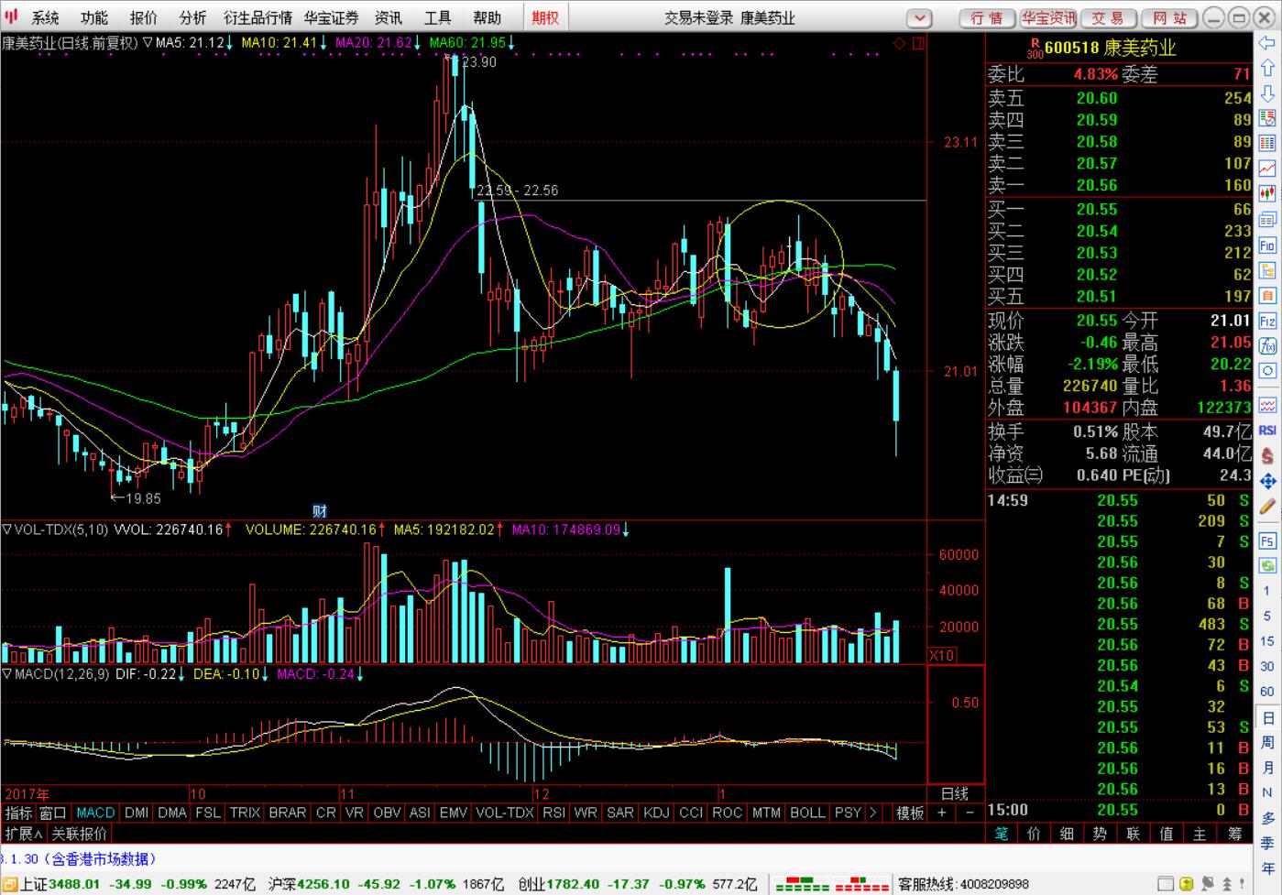Viewport: 1282px width, 895px height.
Task: Click the 网站 button
Action: tap(1168, 18)
